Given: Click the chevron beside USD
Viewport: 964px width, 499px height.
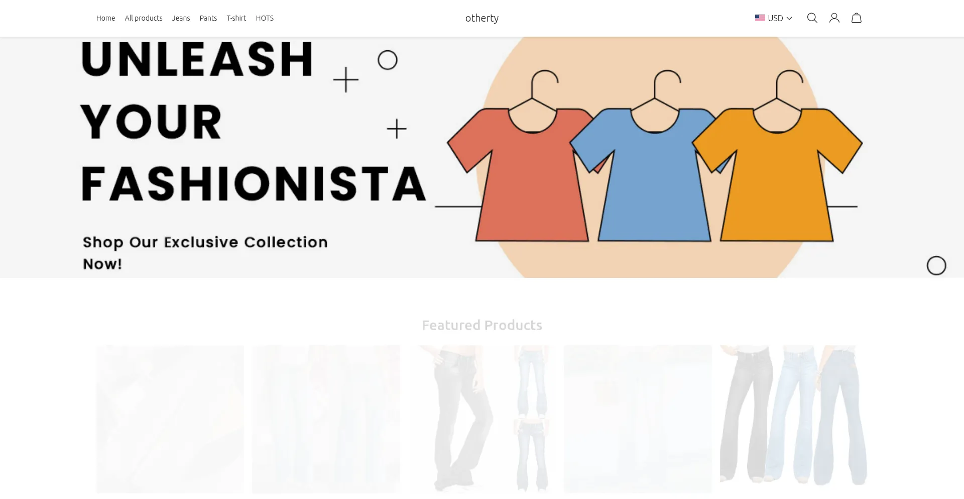Looking at the screenshot, I should 789,18.
